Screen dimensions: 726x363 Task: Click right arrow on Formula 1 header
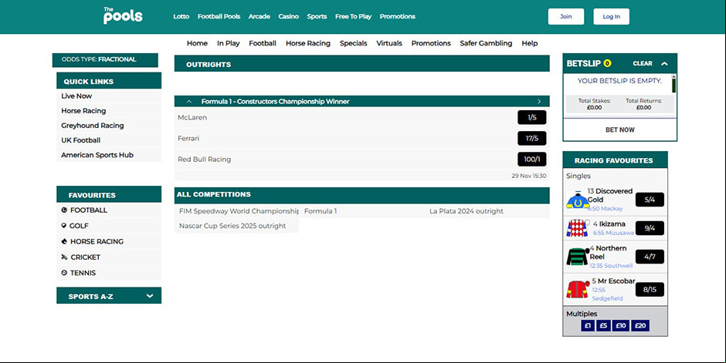539,101
